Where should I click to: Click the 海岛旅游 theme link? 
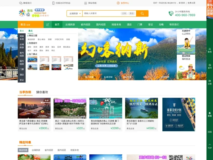pyautogui.click(x=31, y=39)
